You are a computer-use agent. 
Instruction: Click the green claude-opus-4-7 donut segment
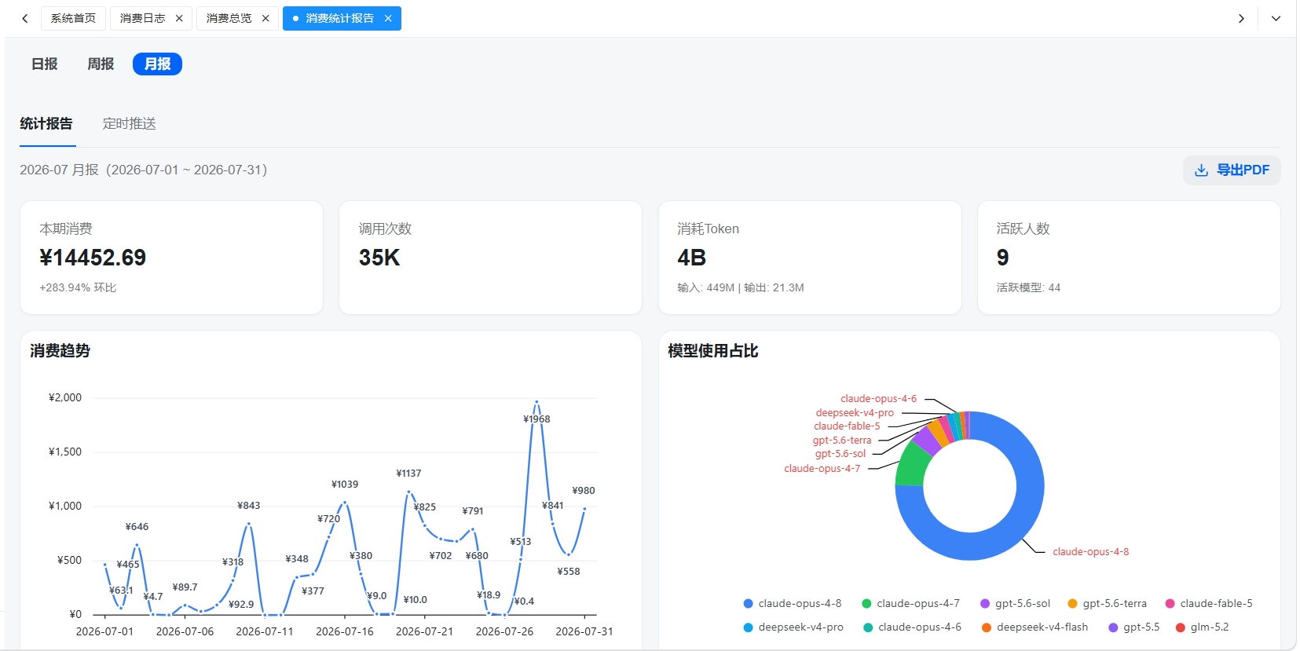click(x=911, y=465)
